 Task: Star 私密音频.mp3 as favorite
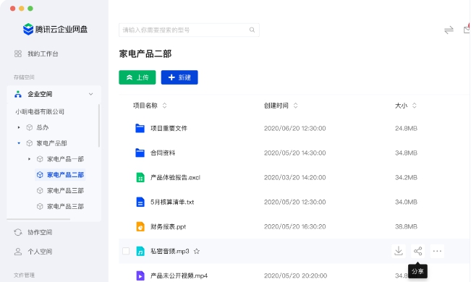(x=197, y=251)
